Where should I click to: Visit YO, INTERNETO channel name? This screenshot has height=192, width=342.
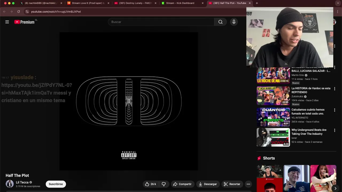pyautogui.click(x=300, y=118)
